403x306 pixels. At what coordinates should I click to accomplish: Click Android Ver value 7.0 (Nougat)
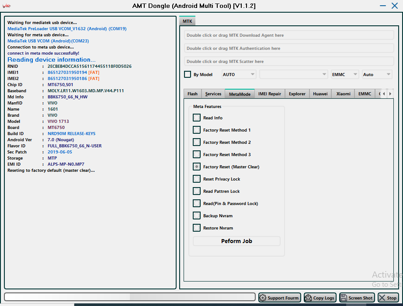tap(61, 140)
